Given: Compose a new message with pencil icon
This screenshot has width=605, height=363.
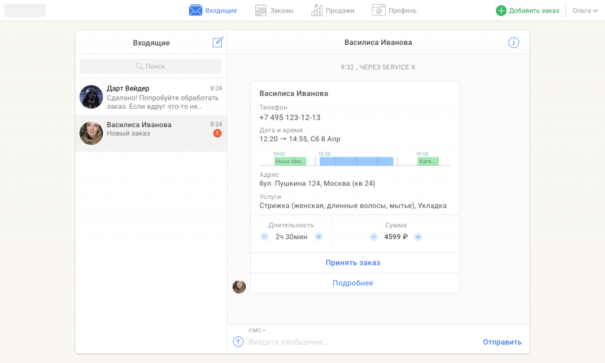Looking at the screenshot, I should point(217,42).
